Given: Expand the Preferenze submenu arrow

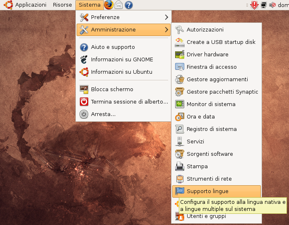Looking at the screenshot, I should click(x=166, y=17).
